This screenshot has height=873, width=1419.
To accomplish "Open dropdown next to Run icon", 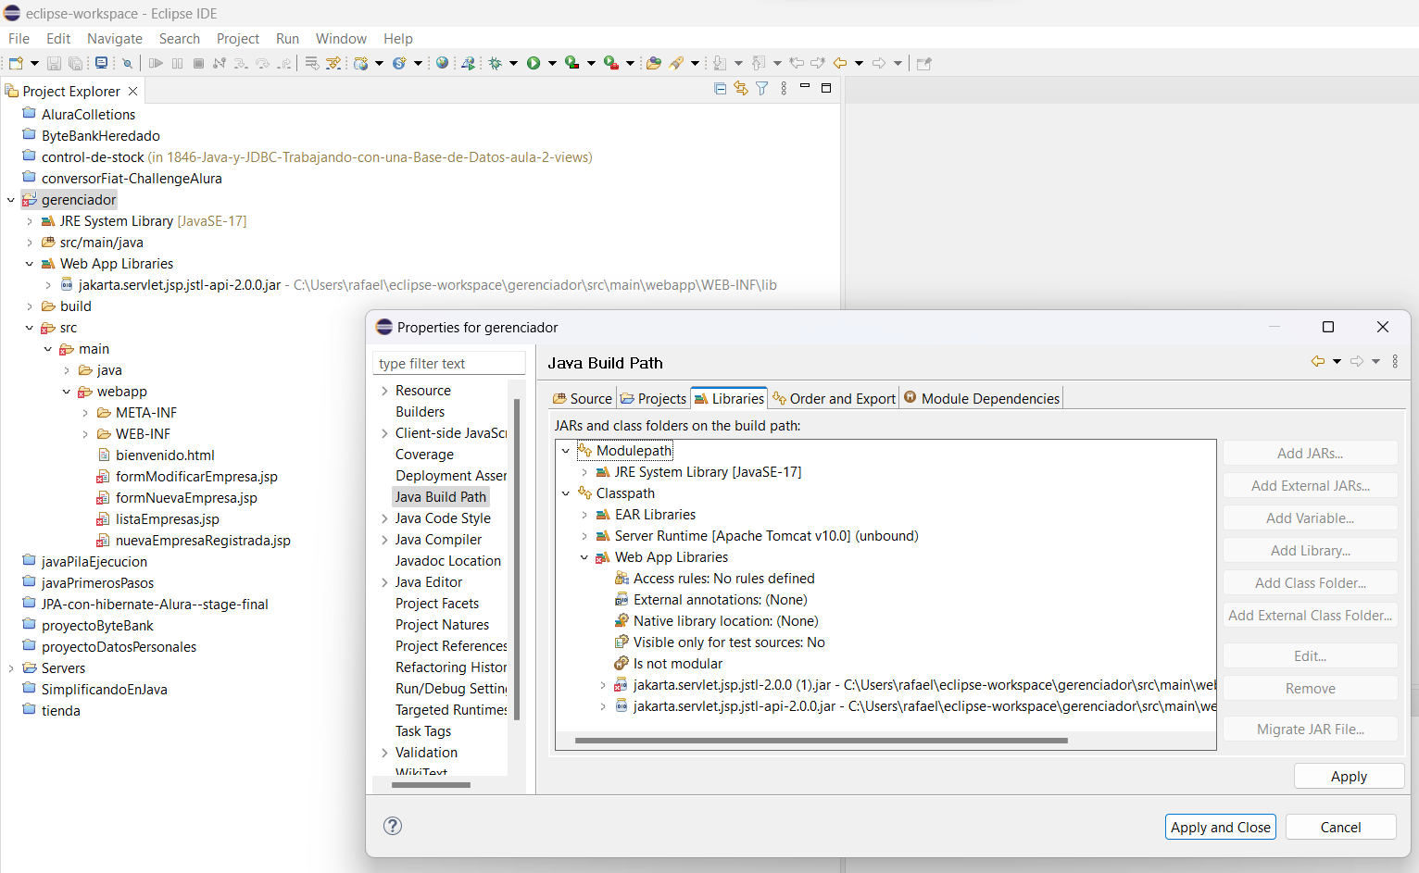I will (x=552, y=63).
